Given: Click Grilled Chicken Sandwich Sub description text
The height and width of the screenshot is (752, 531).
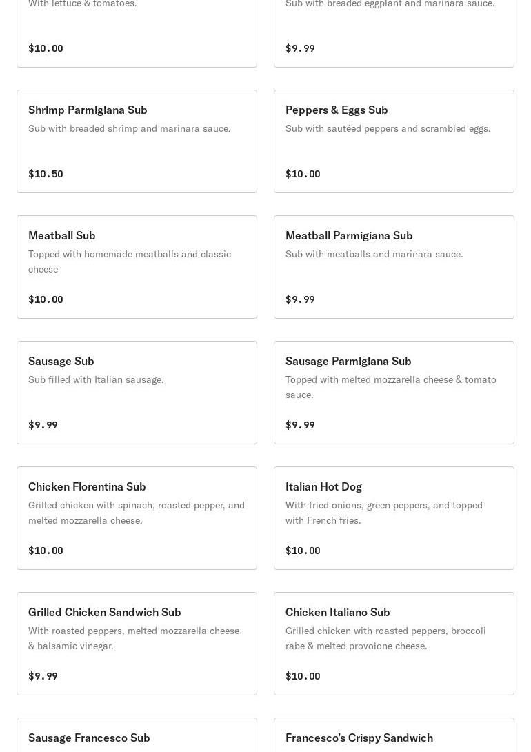Looking at the screenshot, I should (134, 638).
